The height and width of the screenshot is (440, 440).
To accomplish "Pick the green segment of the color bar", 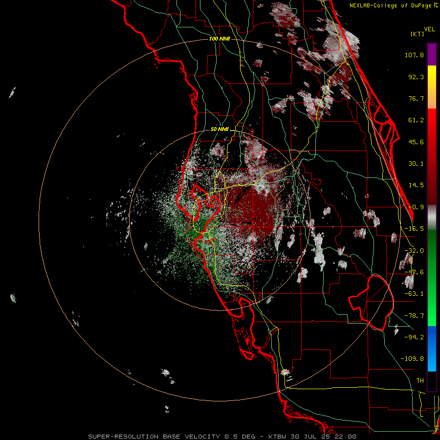I will [x=432, y=278].
